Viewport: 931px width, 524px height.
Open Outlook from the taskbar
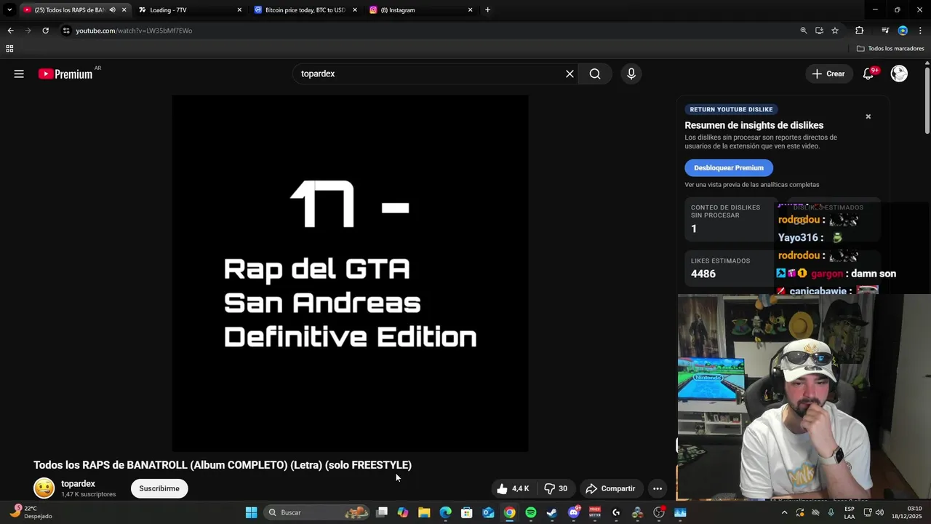488,512
